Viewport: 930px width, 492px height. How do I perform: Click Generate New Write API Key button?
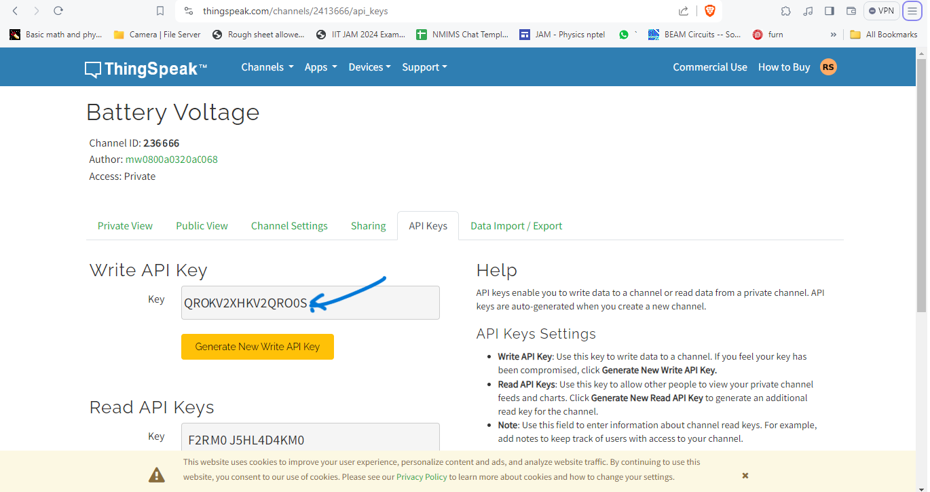coord(257,347)
